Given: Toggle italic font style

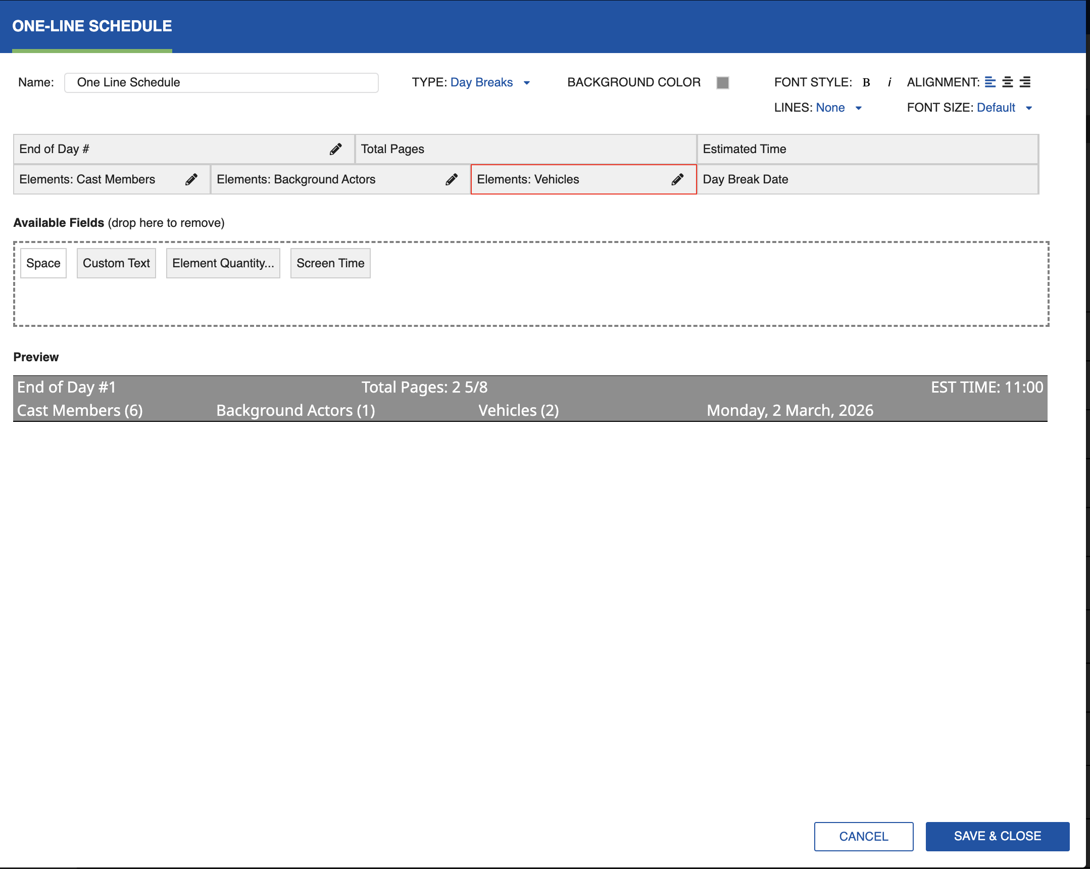Looking at the screenshot, I should pyautogui.click(x=889, y=82).
